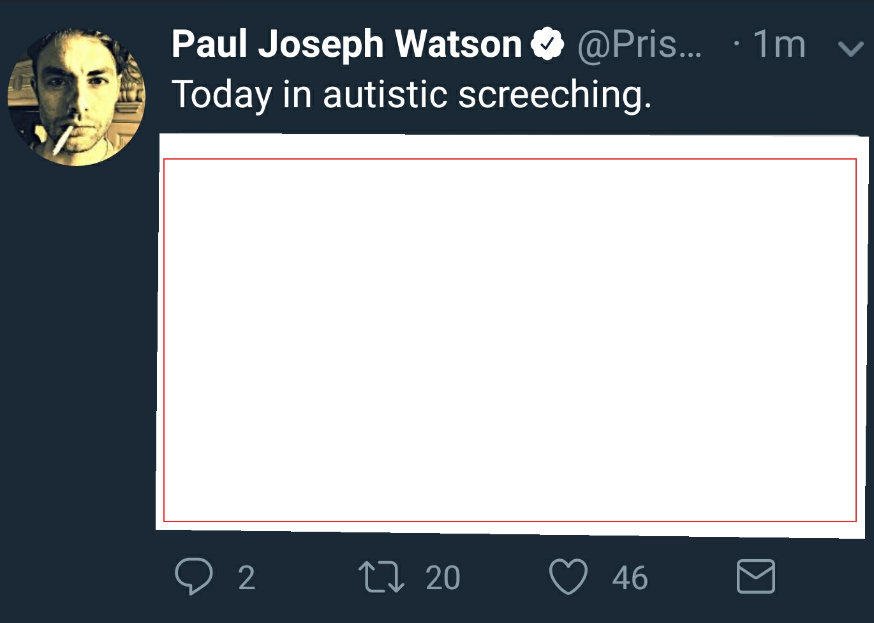
Task: Share tweet via the envelope icon
Action: 756,576
